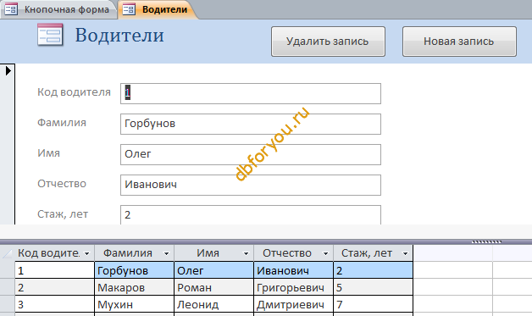Click the Стаж, лет field showing 2

click(251, 214)
